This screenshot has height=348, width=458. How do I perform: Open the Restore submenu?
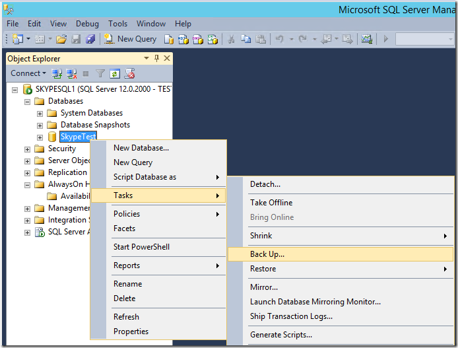(341, 269)
